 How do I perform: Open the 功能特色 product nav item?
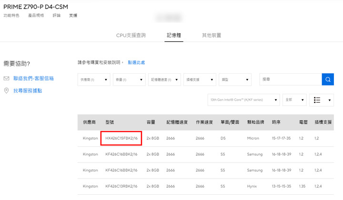click(x=11, y=15)
